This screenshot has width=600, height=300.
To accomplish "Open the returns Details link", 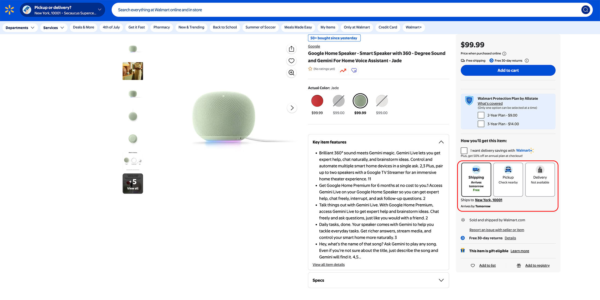I will (510, 238).
